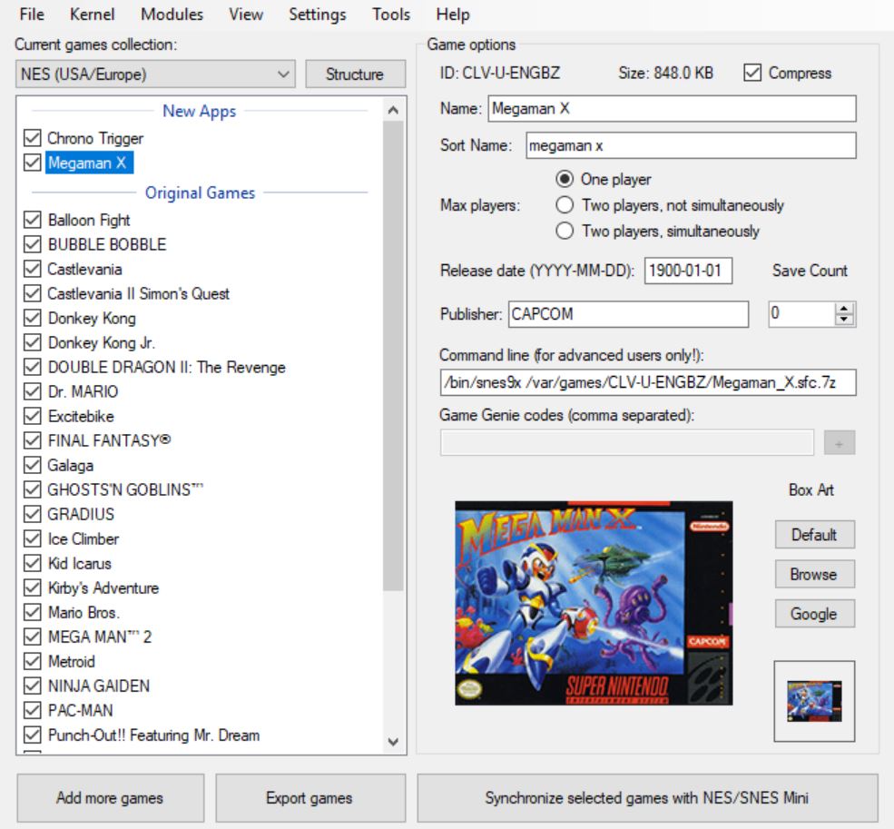Image resolution: width=894 pixels, height=829 pixels.
Task: Increase Save Count with up arrow
Action: 844,309
